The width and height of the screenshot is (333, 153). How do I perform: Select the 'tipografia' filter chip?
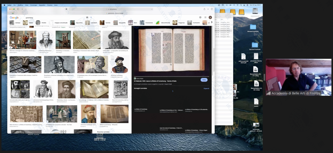120,23
